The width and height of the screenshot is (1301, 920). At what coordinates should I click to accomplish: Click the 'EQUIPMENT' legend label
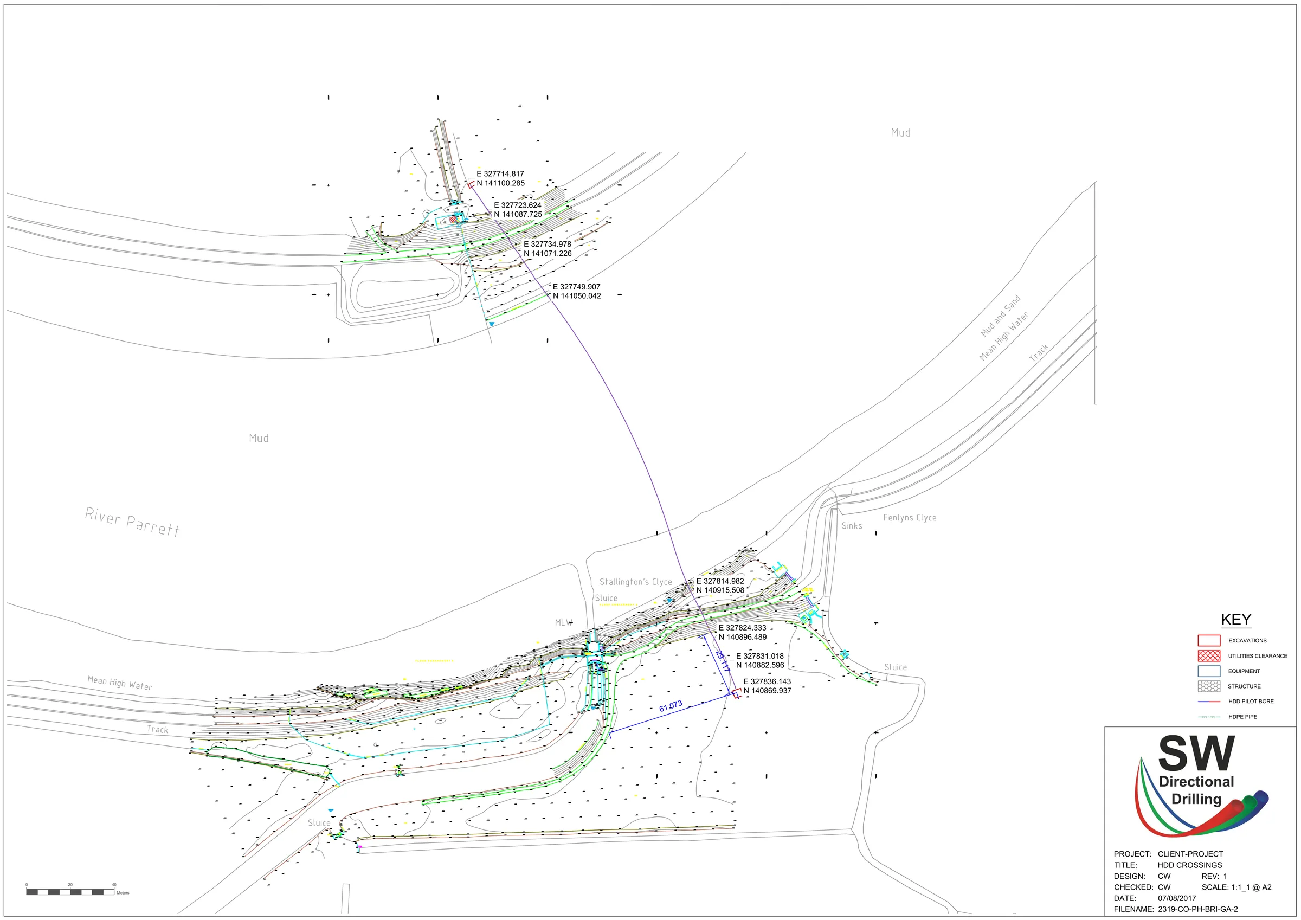(x=1244, y=671)
